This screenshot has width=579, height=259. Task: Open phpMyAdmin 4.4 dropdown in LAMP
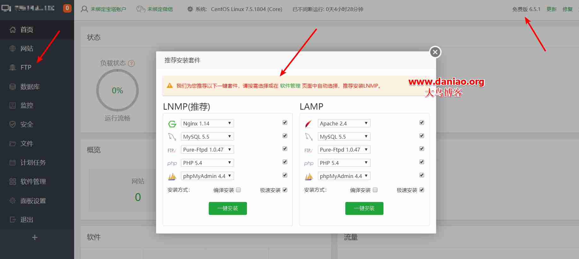tap(344, 176)
